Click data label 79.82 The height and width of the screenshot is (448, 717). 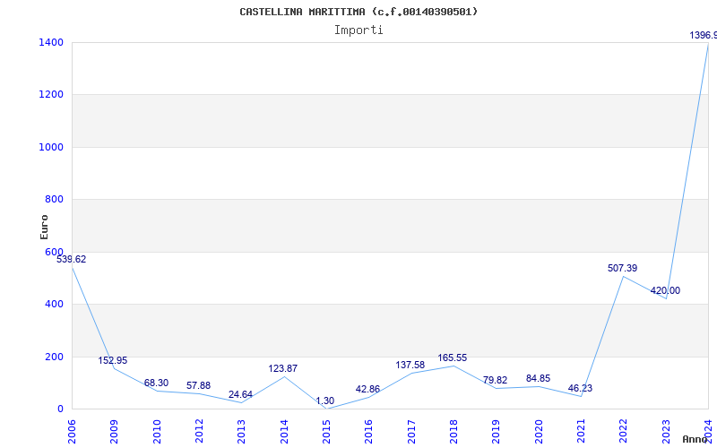(495, 380)
